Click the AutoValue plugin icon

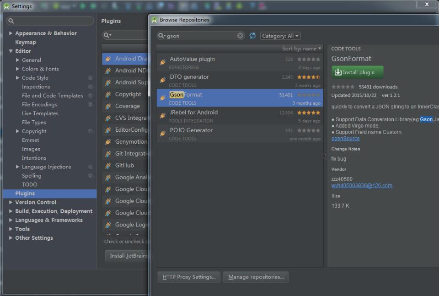pyautogui.click(x=163, y=62)
